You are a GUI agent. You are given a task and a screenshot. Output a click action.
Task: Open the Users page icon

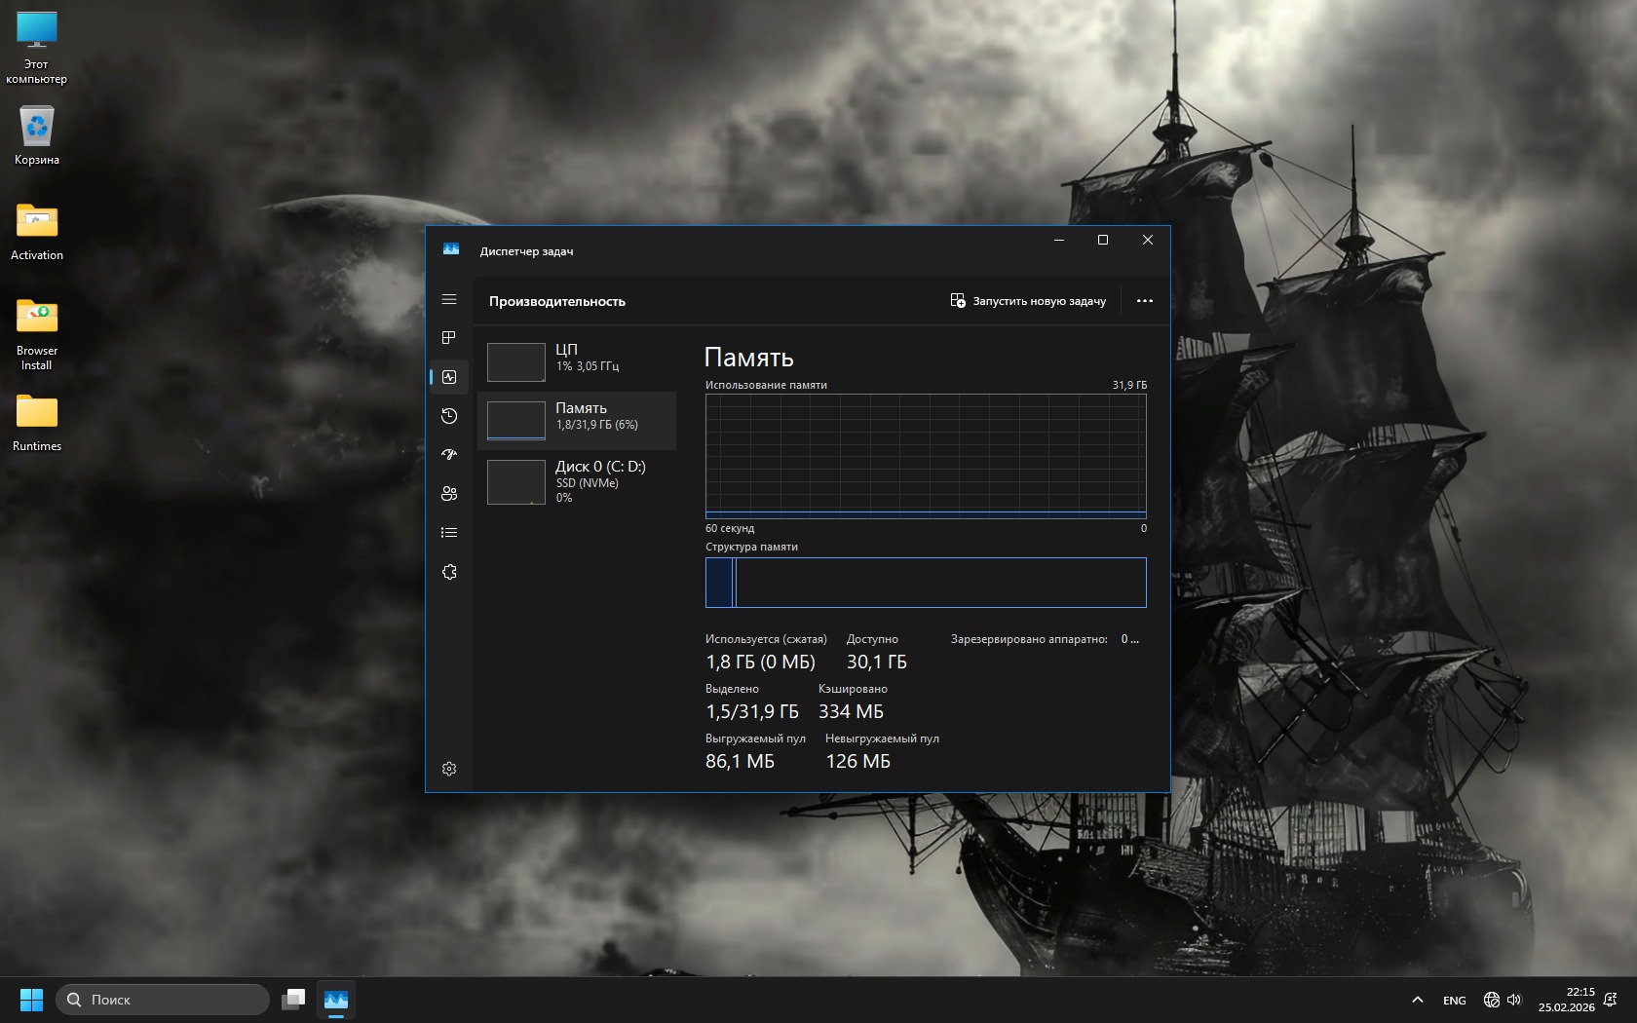449,494
